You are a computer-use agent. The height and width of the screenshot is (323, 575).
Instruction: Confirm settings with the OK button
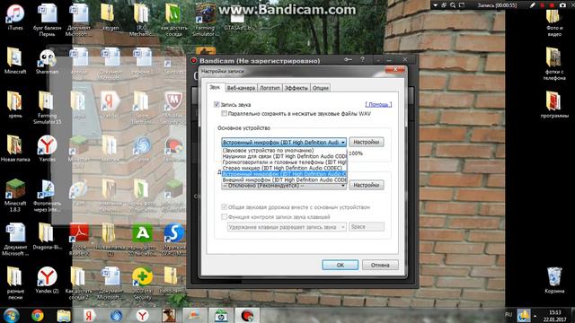click(340, 265)
